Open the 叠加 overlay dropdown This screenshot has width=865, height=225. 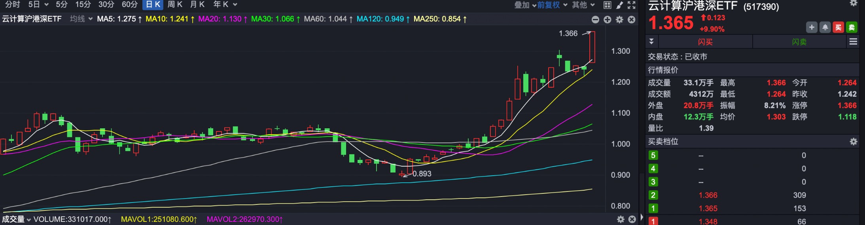525,5
